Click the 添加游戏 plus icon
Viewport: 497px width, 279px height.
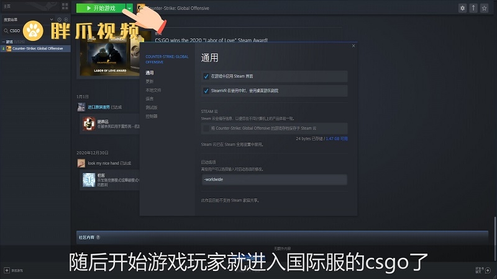pyautogui.click(x=7, y=270)
